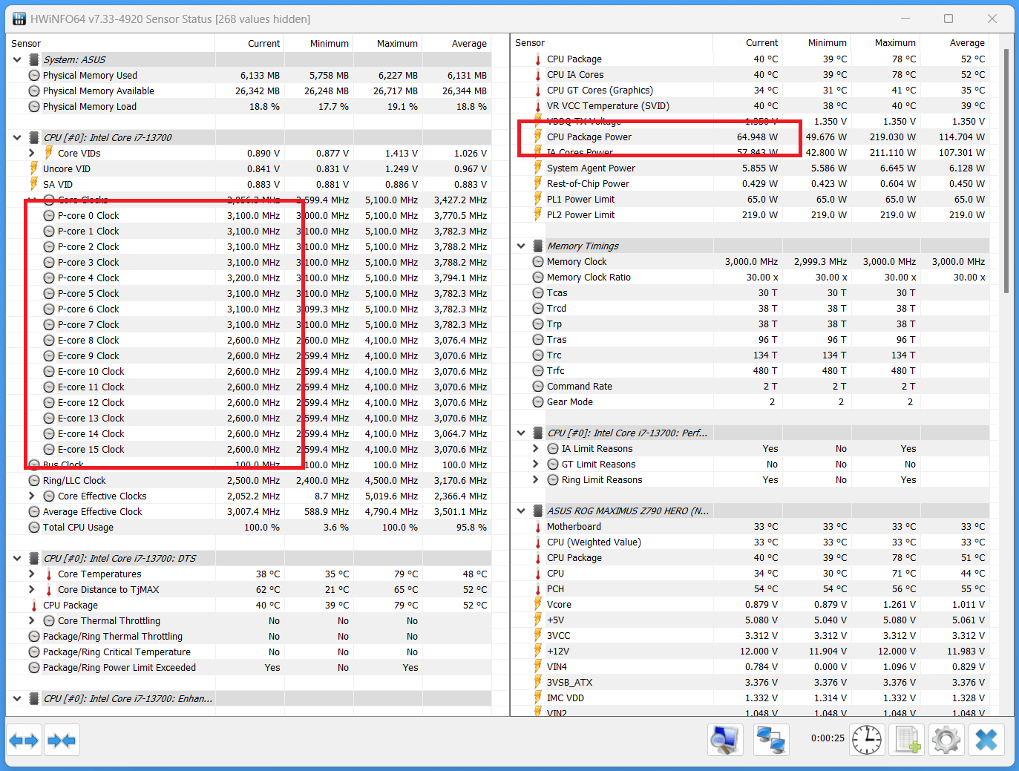The image size is (1019, 771).
Task: Expand the Core VIDs row
Action: (32, 153)
